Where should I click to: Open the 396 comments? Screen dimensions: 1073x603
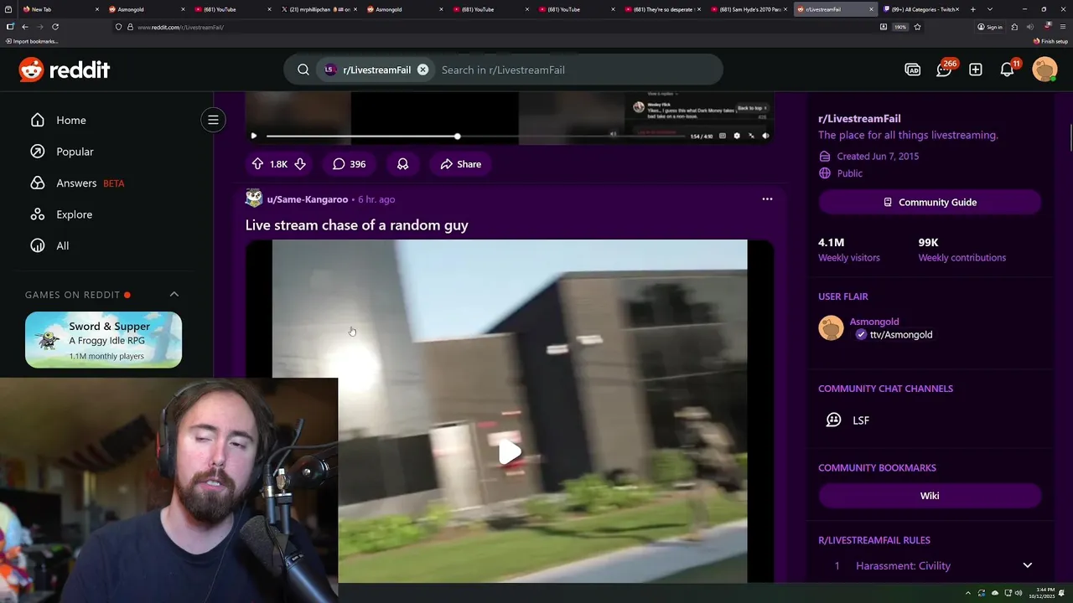coord(349,164)
